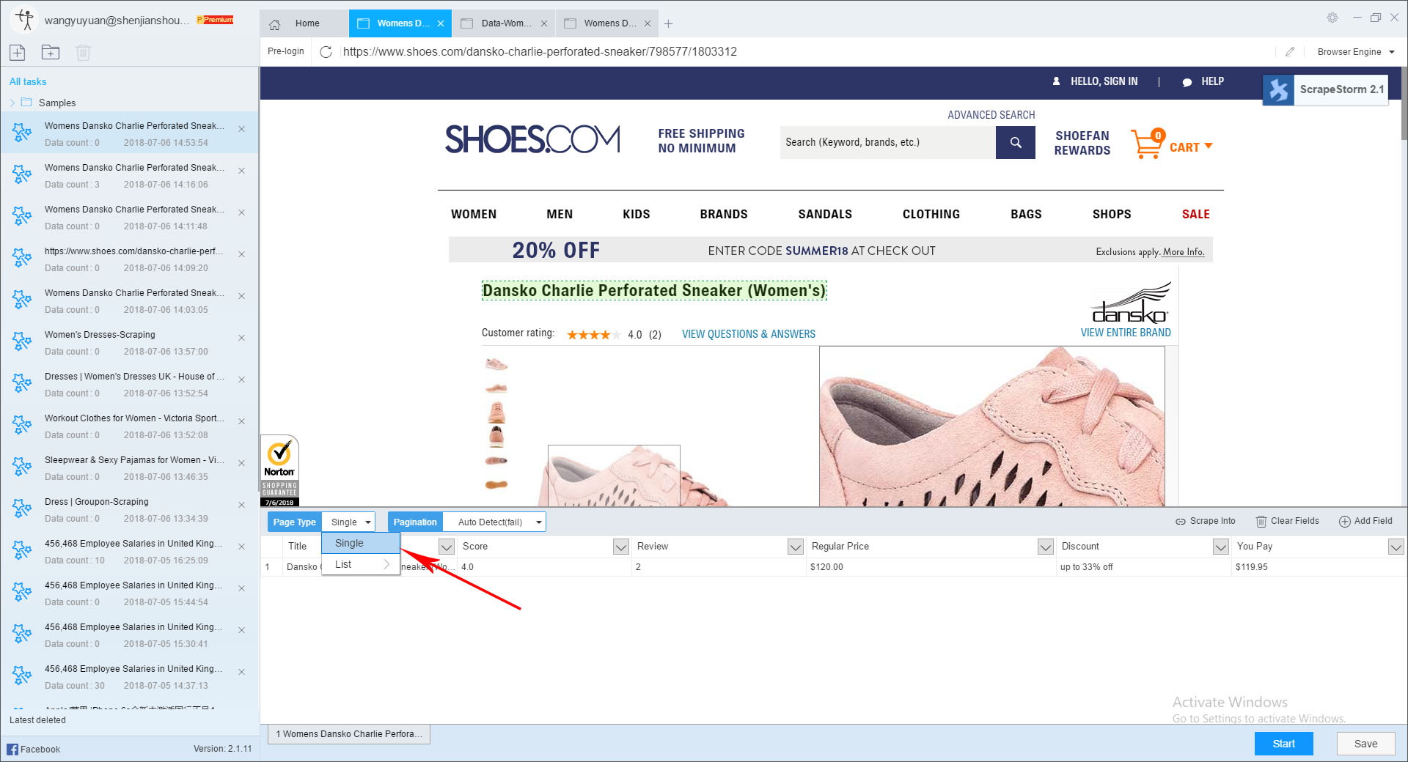
Task: Open the You Pay column dropdown arrow
Action: tap(1396, 547)
